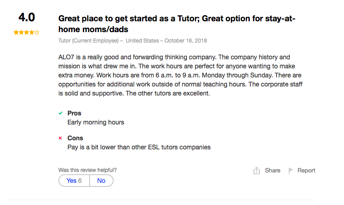Click the empty fifth rating star

coord(37,33)
